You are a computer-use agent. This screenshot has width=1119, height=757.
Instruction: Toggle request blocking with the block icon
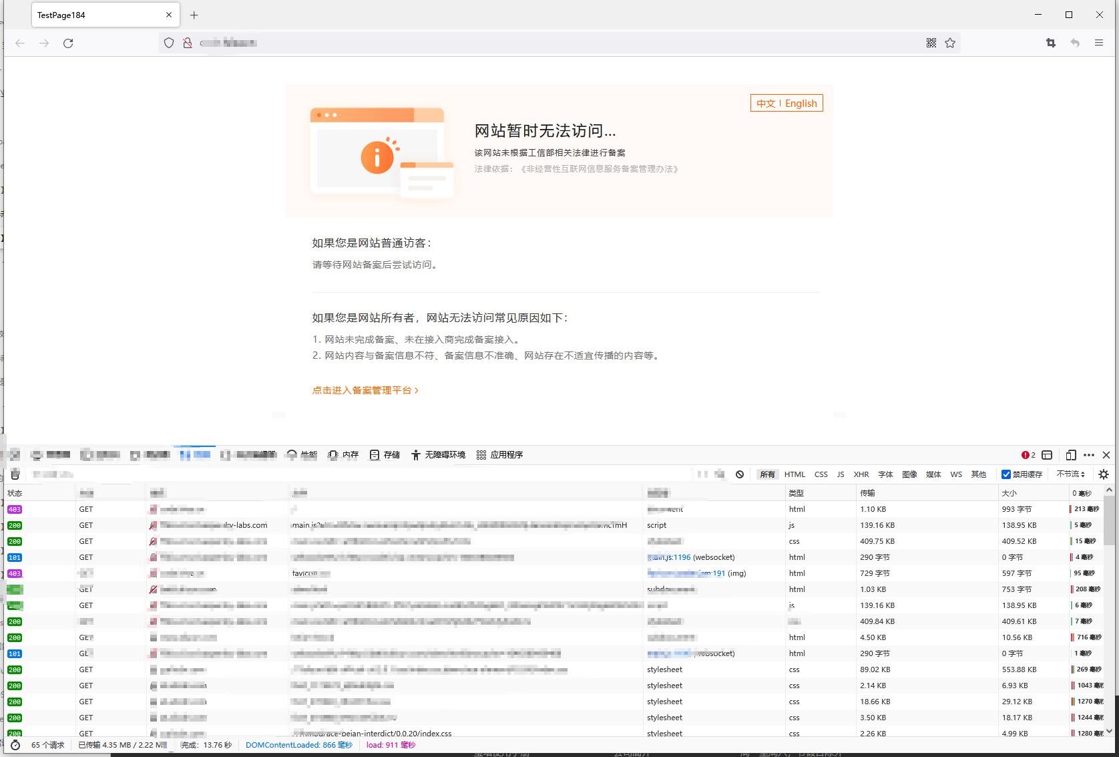pyautogui.click(x=740, y=474)
